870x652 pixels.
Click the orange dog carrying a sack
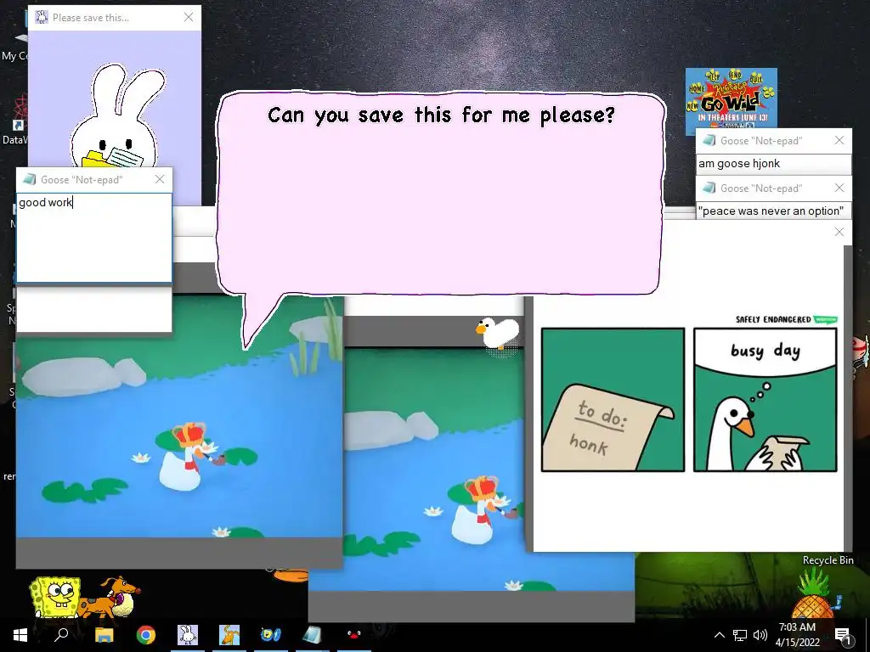point(111,597)
